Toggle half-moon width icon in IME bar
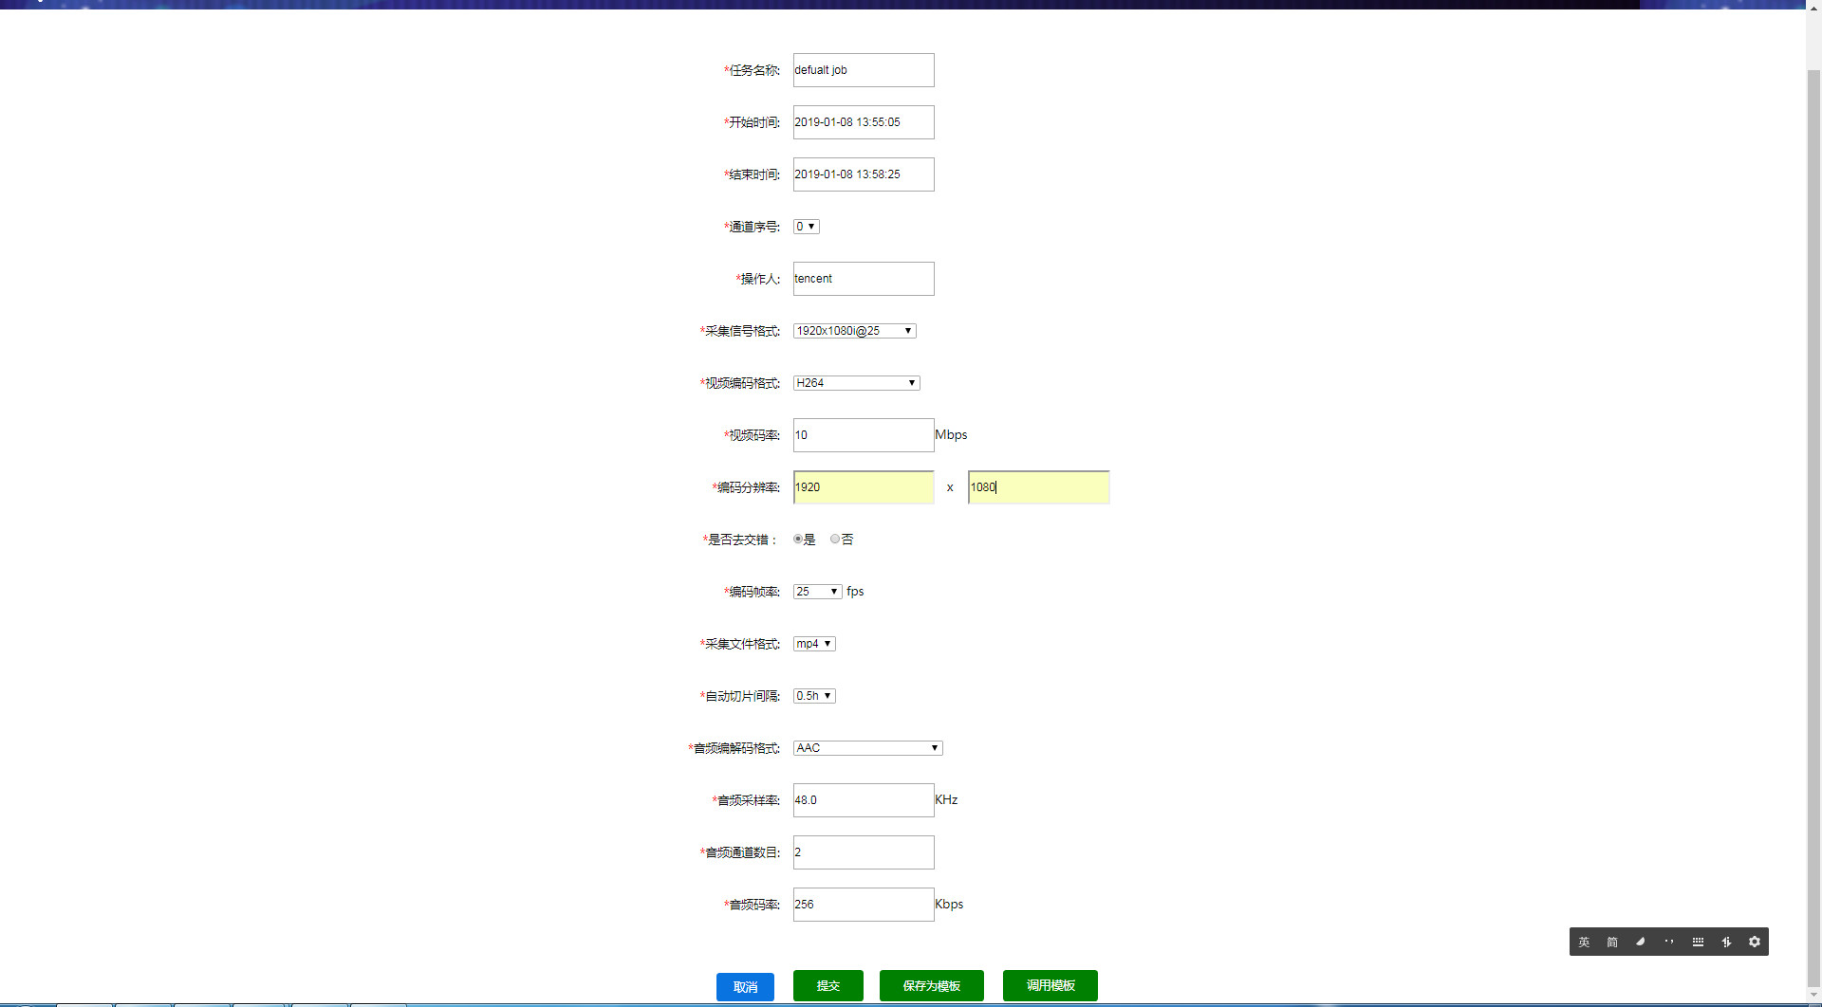1822x1007 pixels. 1641,942
